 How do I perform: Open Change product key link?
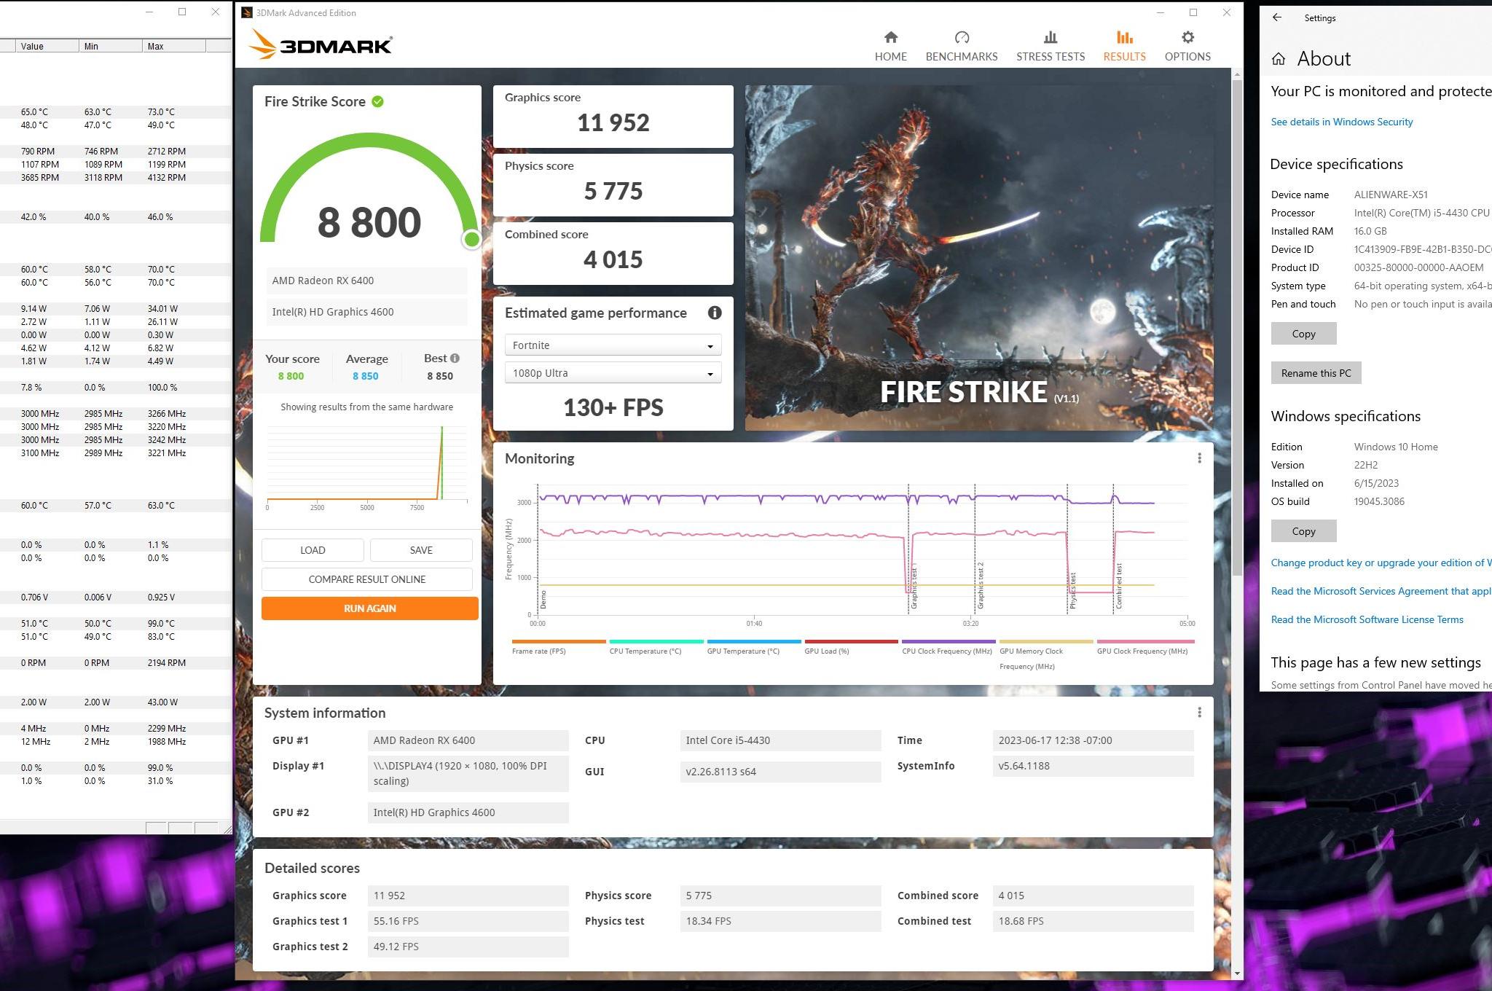(1381, 563)
